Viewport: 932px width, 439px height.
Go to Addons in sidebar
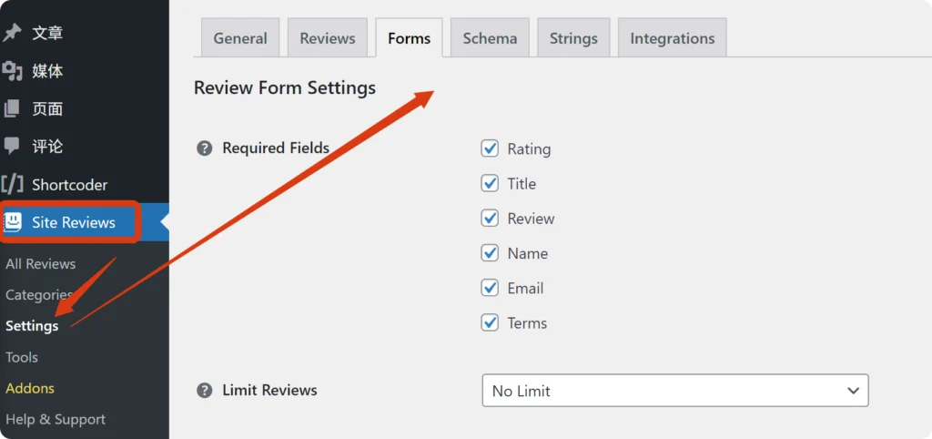(x=30, y=388)
